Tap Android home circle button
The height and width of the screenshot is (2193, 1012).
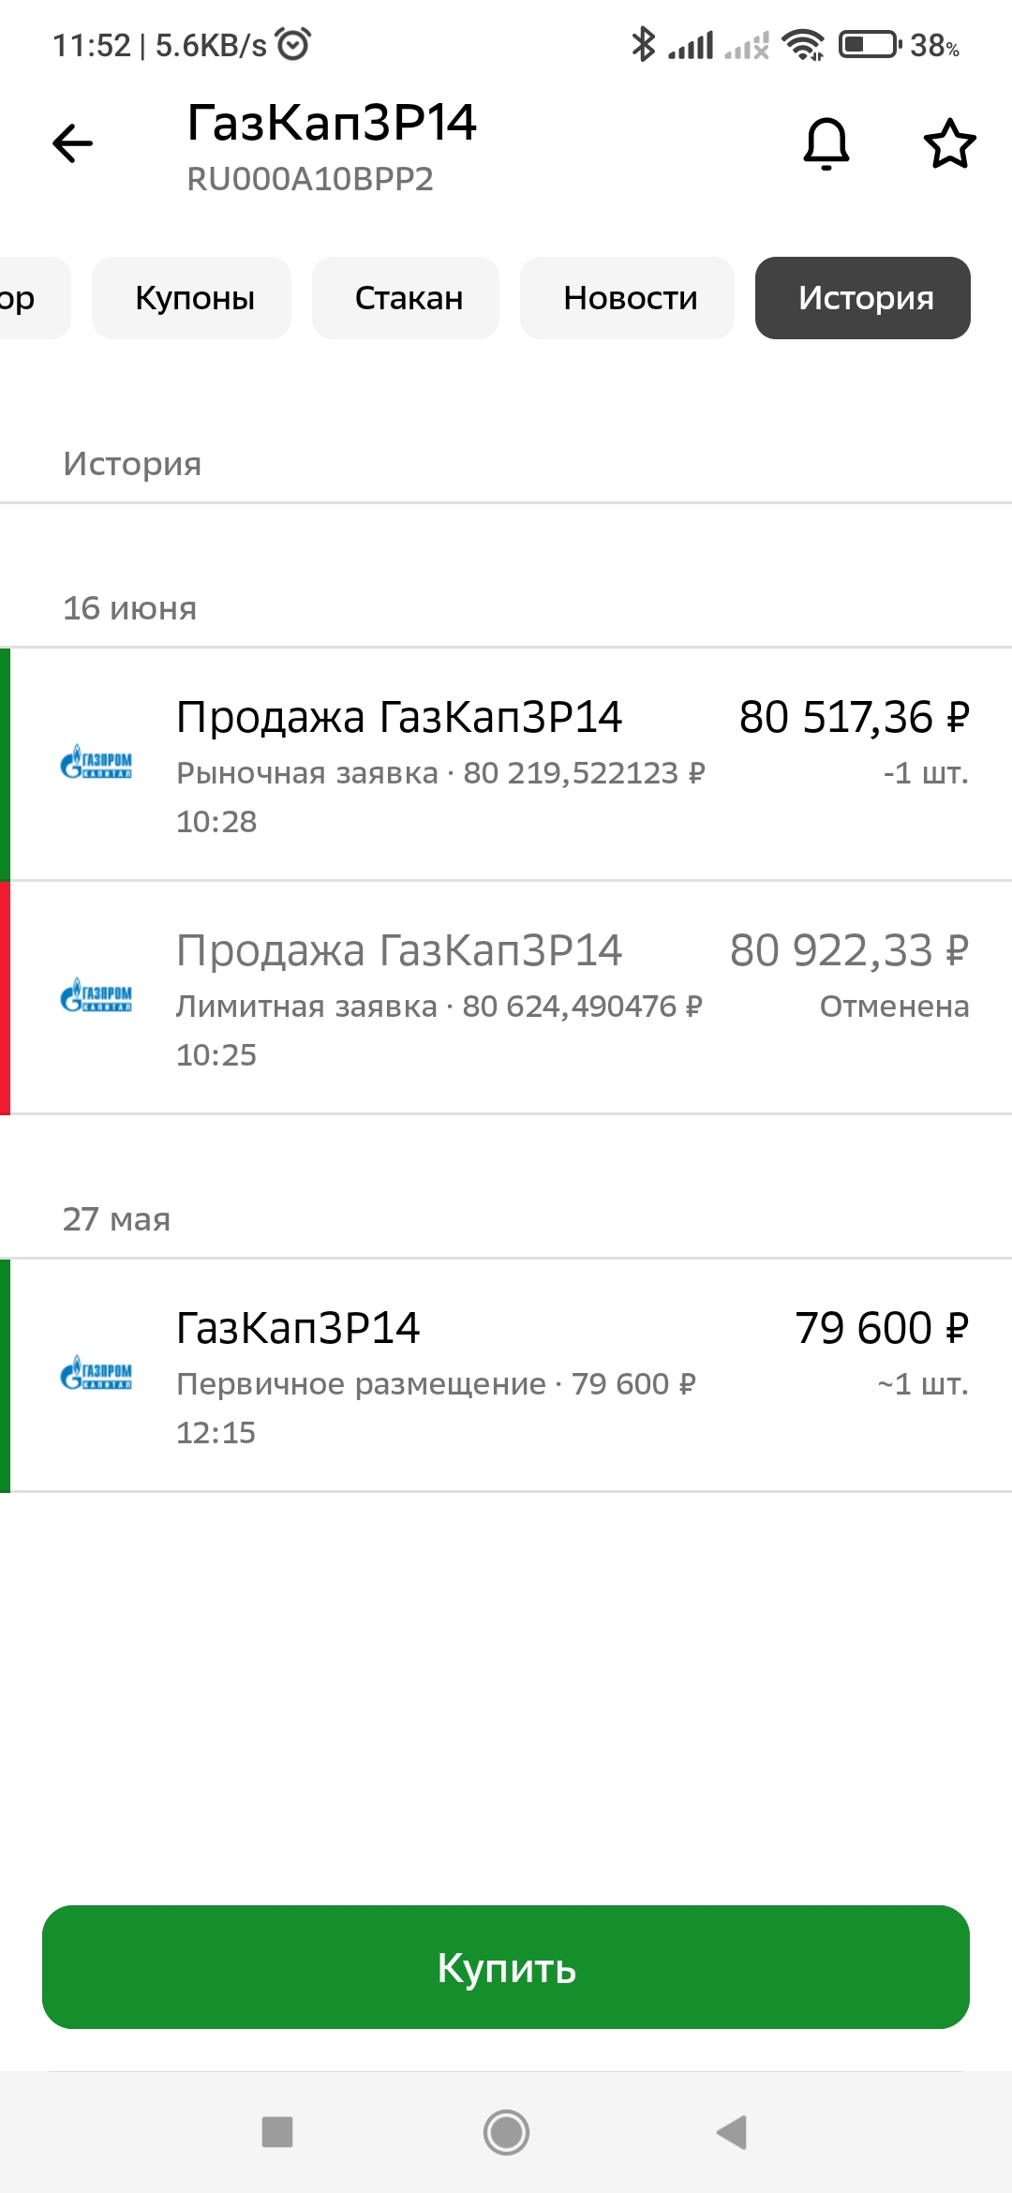[x=506, y=2132]
